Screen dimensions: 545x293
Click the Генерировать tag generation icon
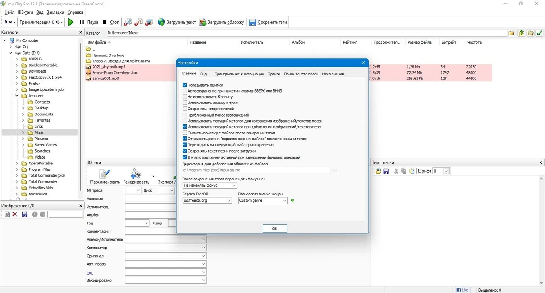coord(136,173)
